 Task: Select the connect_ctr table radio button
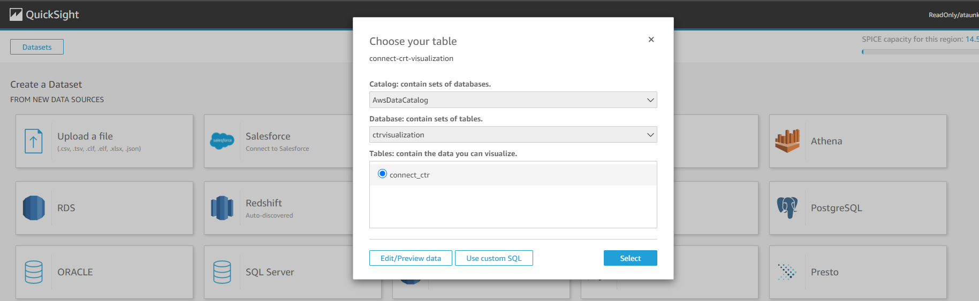tap(382, 174)
